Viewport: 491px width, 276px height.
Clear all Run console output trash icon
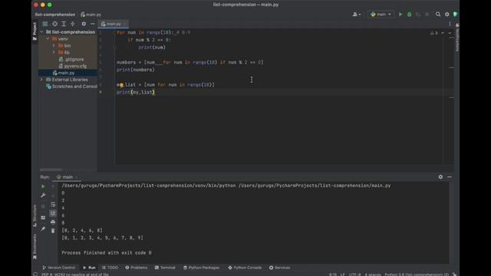(53, 231)
